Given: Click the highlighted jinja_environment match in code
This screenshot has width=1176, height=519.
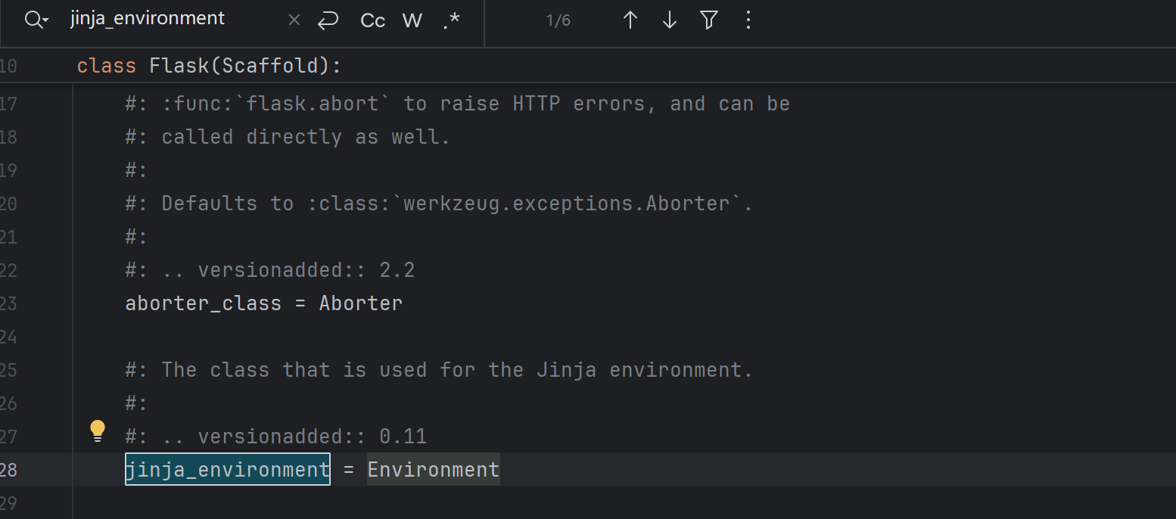Looking at the screenshot, I should [x=227, y=470].
